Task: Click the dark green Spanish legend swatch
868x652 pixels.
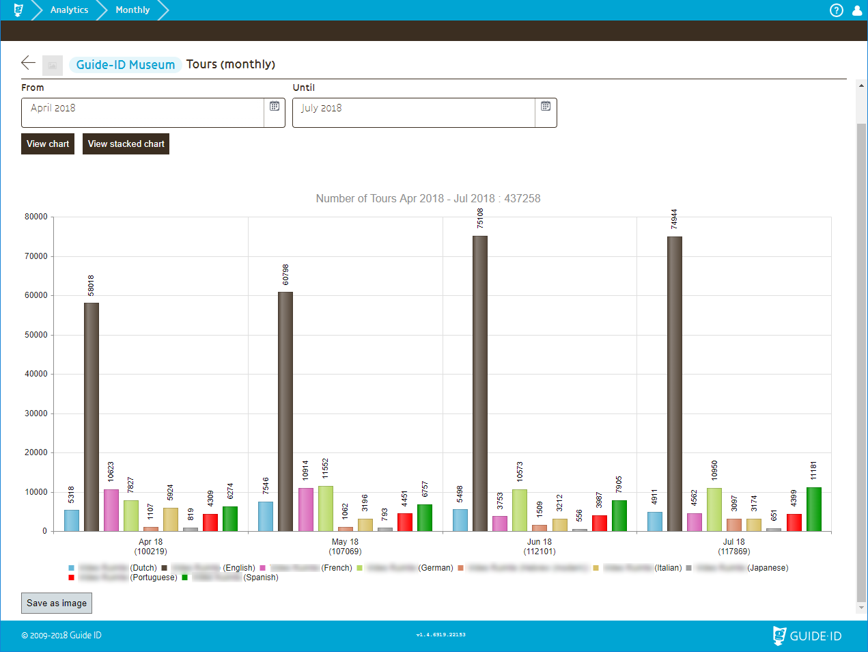Action: (184, 578)
